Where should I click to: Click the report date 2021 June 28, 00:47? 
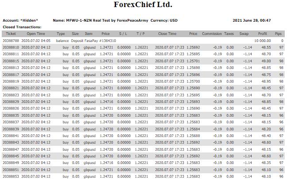click(252, 20)
